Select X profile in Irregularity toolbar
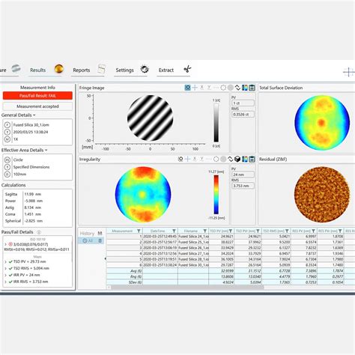 click(x=195, y=159)
